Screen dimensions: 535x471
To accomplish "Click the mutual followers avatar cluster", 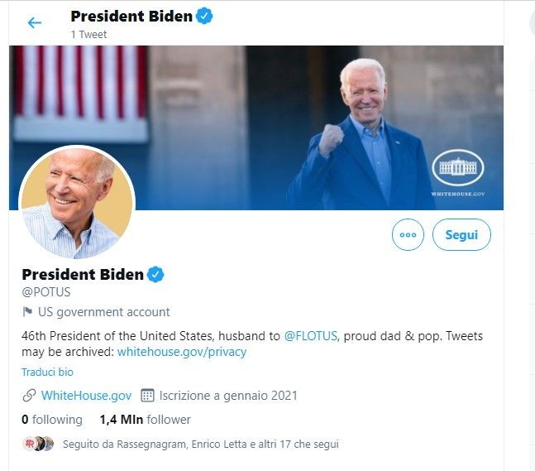I will tap(38, 444).
